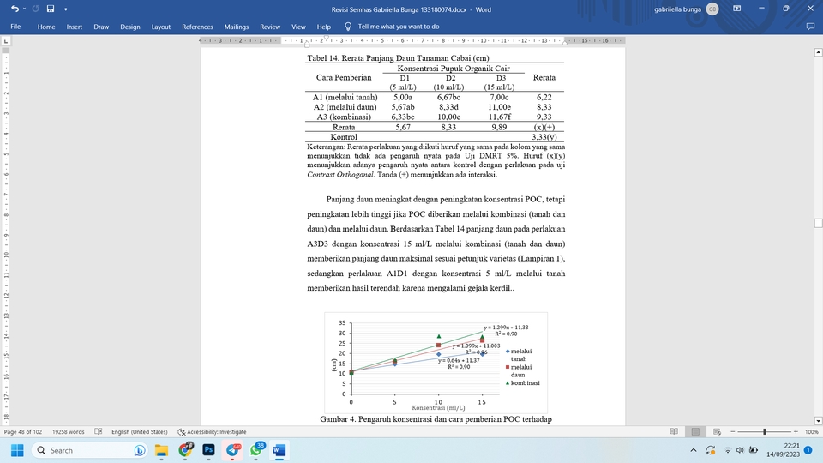Screen dimensions: 823x463
Task: Click the zoom slider handle
Action: point(765,431)
